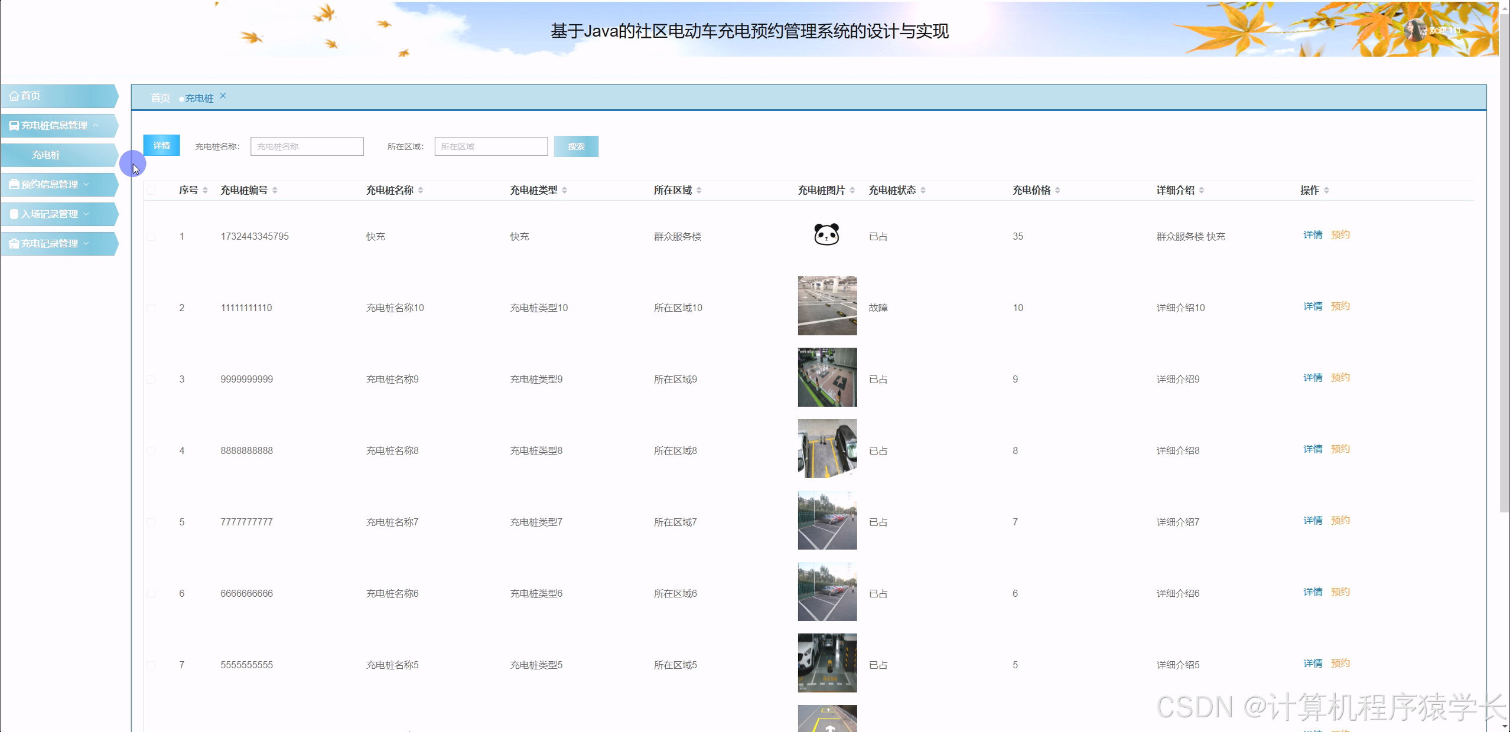This screenshot has width=1510, height=732.
Task: Toggle the select-all header checkbox
Action: click(151, 190)
